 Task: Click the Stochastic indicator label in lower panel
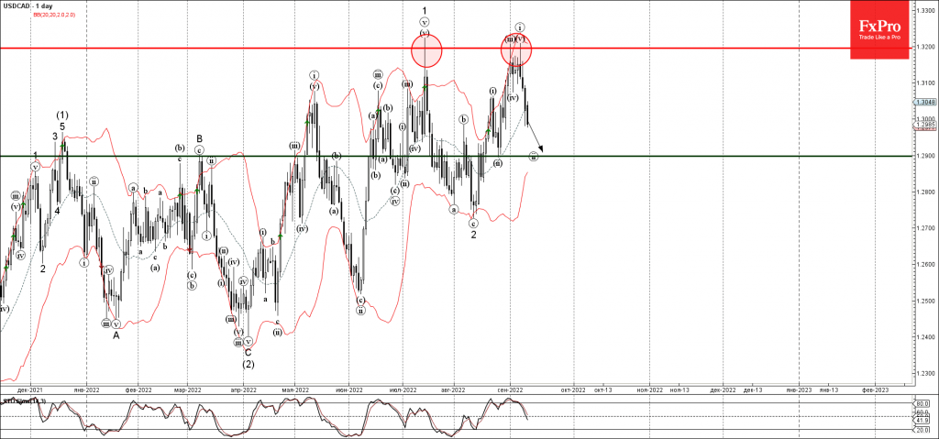point(24,401)
